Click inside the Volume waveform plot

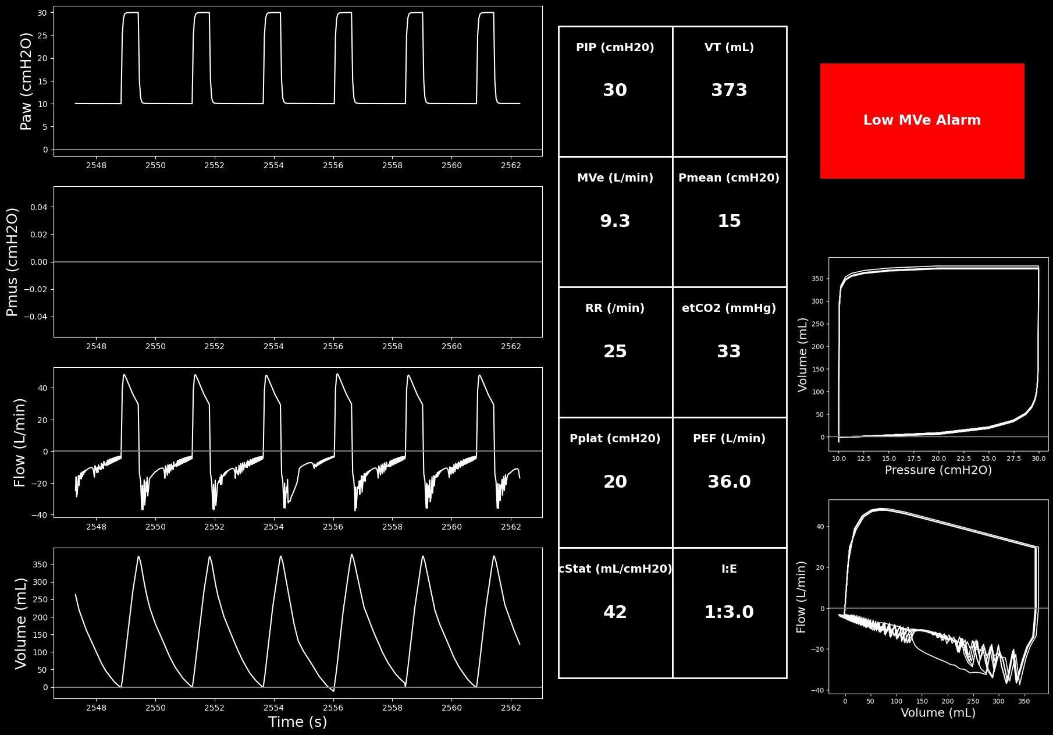pos(298,623)
